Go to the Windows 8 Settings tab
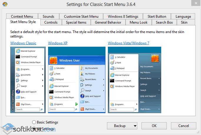 click(123, 17)
